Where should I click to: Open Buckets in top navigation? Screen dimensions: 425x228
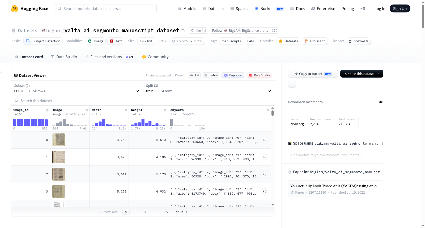click(x=269, y=9)
